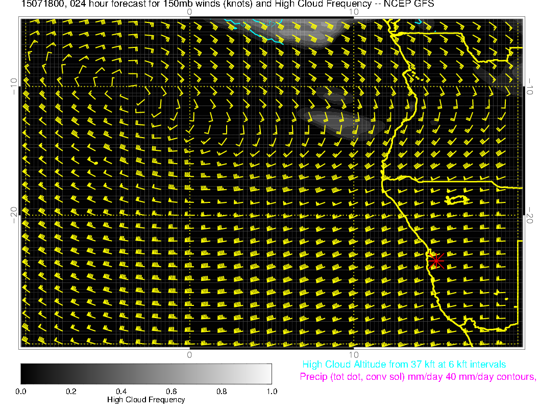Click the cyan High Cloud Altitude legend text

pos(404,365)
